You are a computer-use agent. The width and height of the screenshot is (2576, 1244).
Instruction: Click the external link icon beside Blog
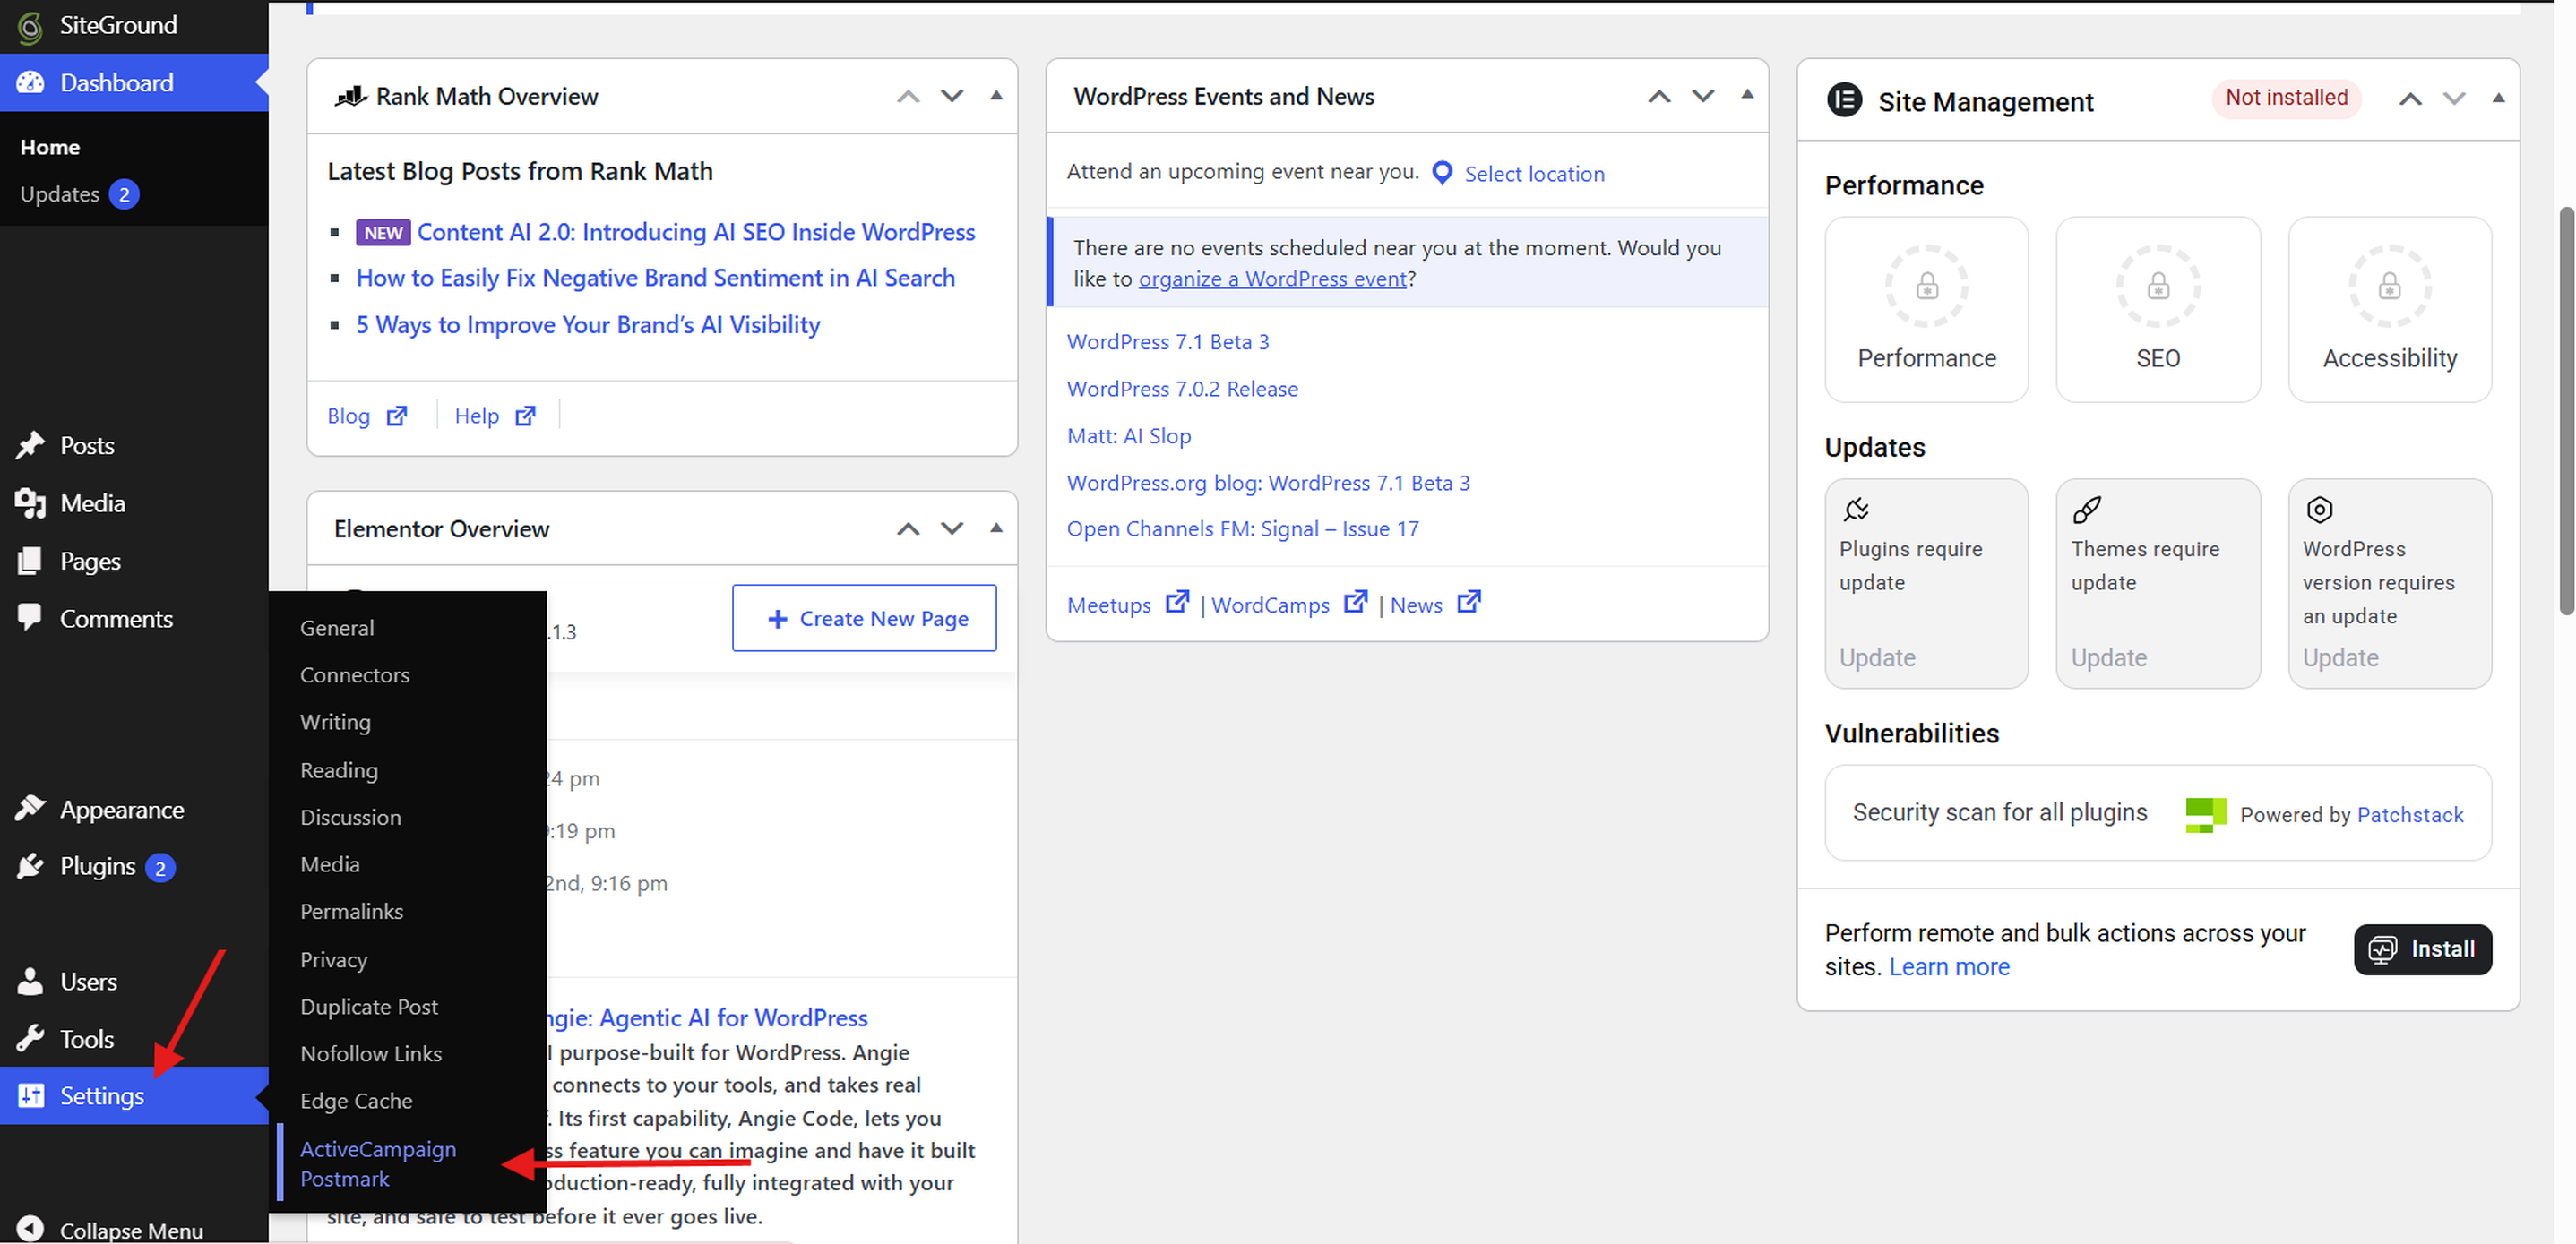pos(397,416)
